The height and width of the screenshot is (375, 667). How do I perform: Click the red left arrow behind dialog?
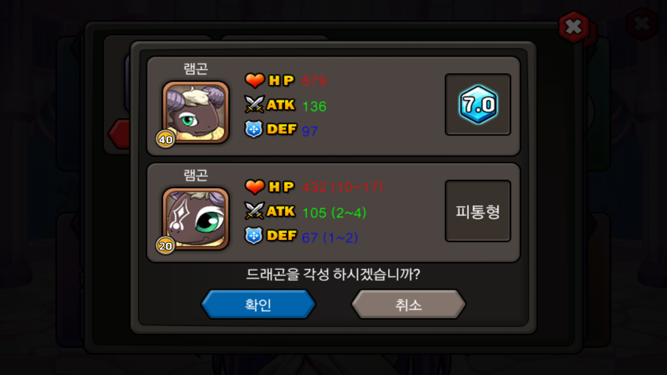click(x=119, y=134)
